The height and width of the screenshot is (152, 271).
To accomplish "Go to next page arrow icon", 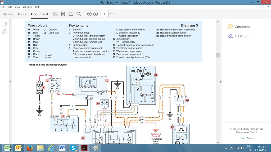I will click(x=96, y=14).
